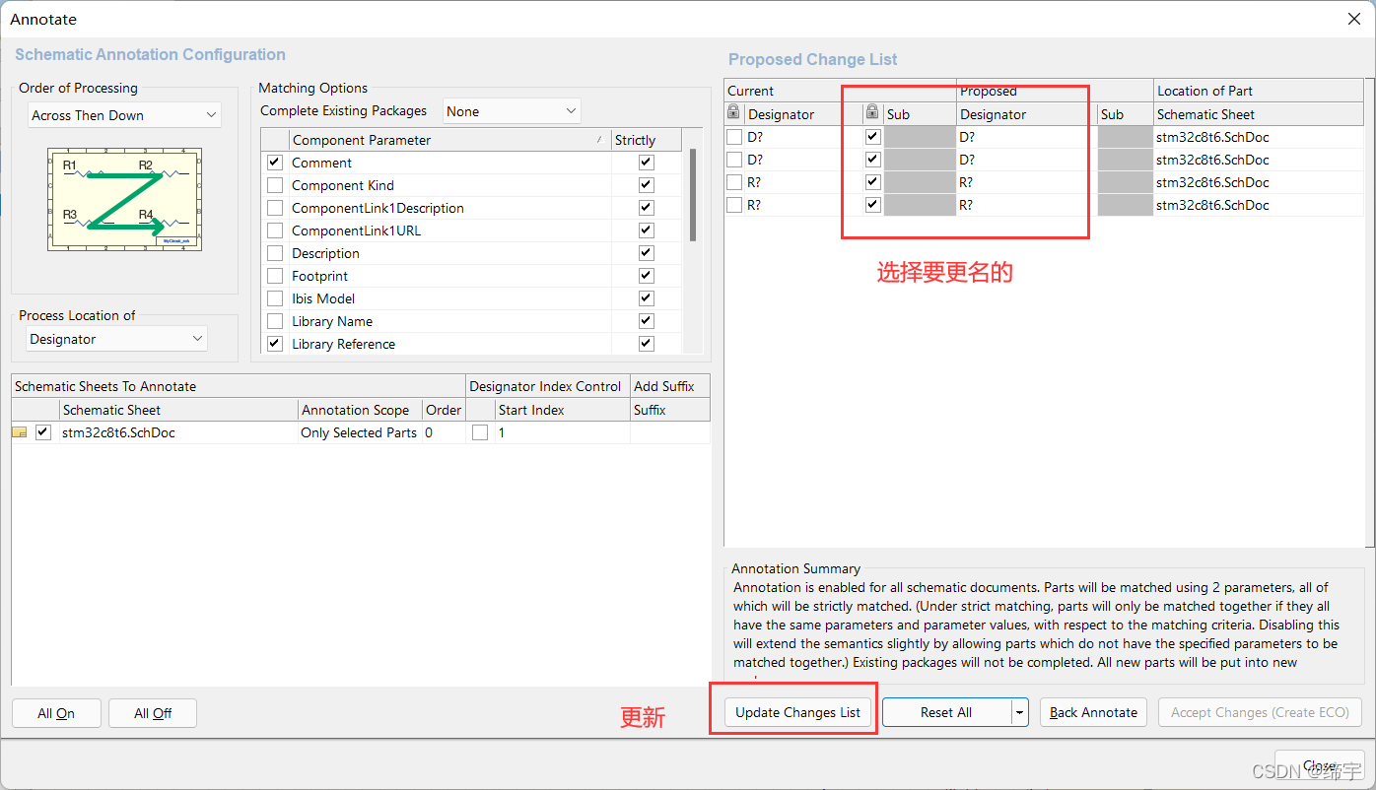The image size is (1376, 790).
Task: Enable the Component Kind parameter checkbox
Action: click(x=275, y=185)
